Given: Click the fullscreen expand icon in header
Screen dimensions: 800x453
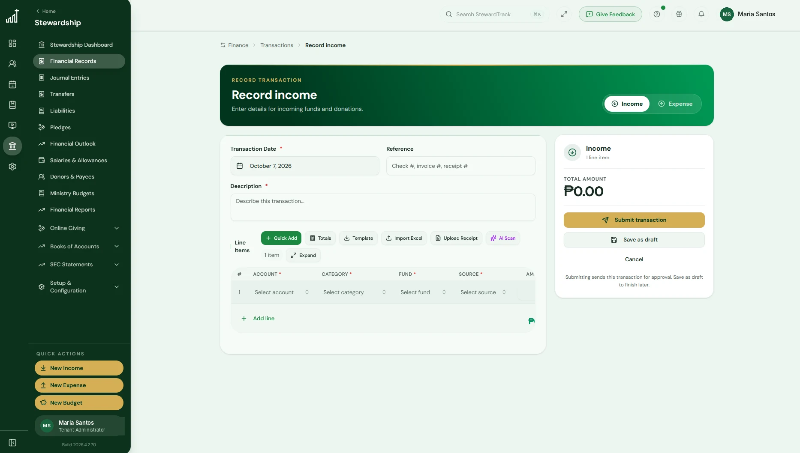Looking at the screenshot, I should point(564,14).
